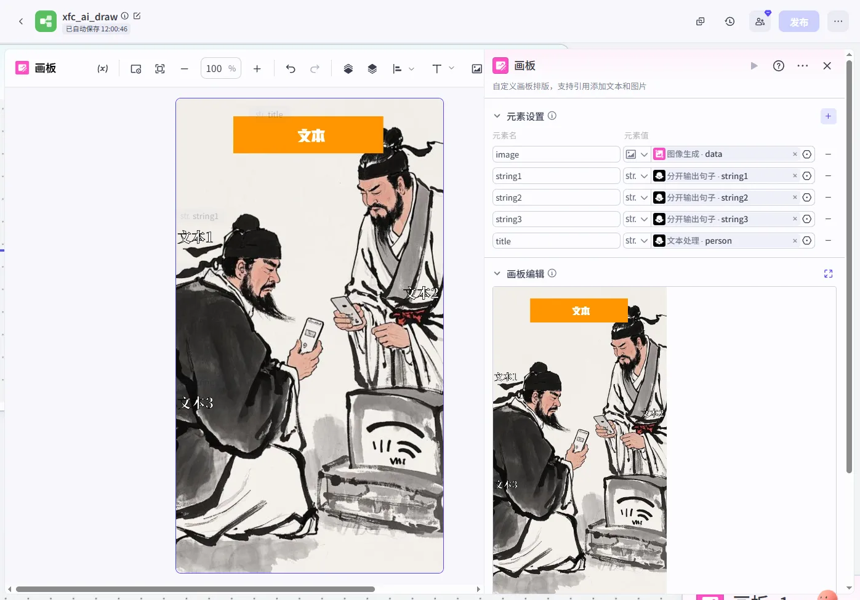Go back using the top-left arrow
This screenshot has height=600, width=860.
(21, 22)
